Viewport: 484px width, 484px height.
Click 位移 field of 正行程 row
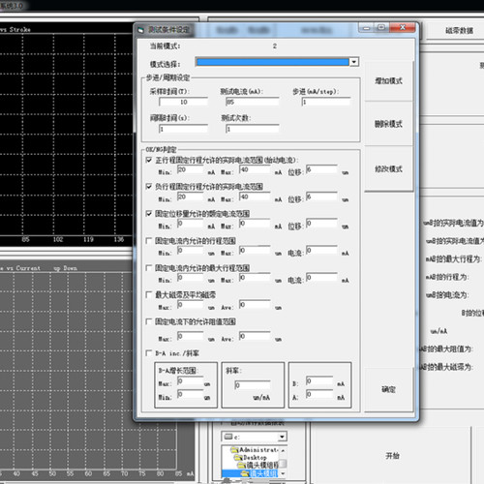point(321,169)
